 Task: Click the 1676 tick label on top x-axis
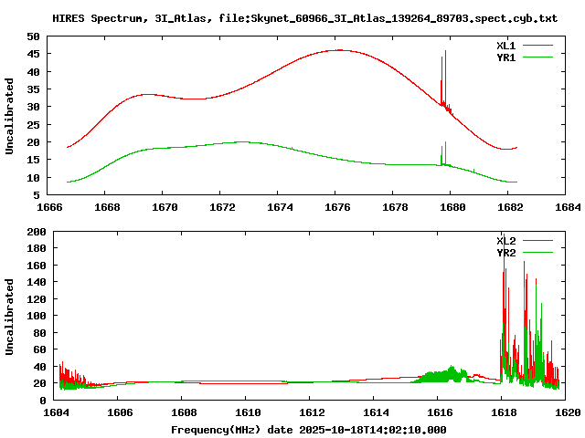coord(337,207)
